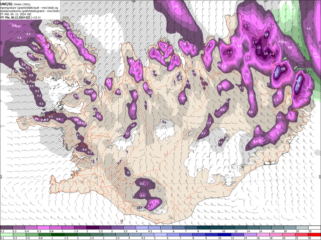Viewport: 321px width, 240px height.
Task: Click the palest green swatch starting at 0.1
Action: [x=7, y=235]
